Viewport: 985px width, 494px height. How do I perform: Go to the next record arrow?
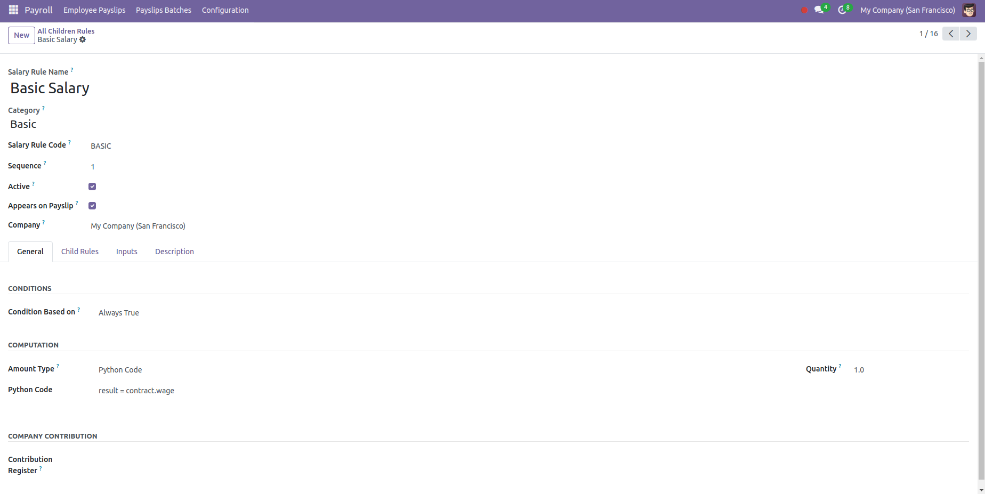coord(968,34)
